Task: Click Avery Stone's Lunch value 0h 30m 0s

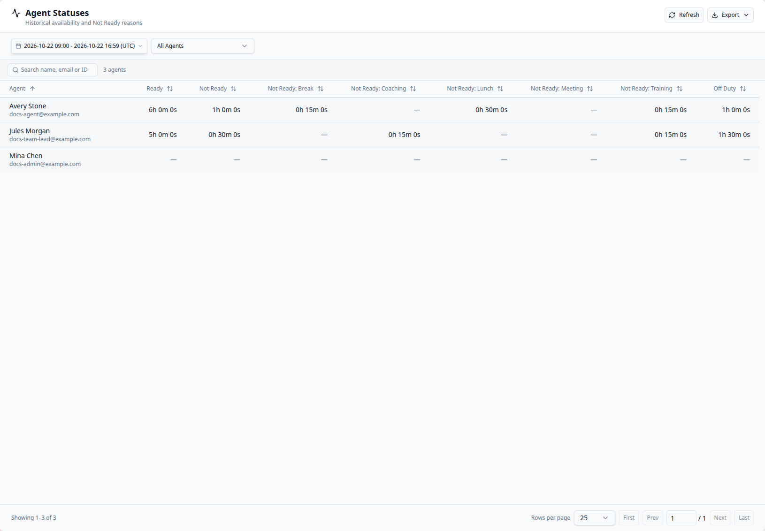Action: coord(491,110)
